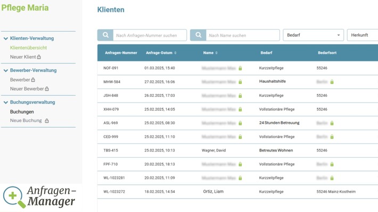Click the name lock icon in row NOF-091
Image resolution: width=378 pixels, height=212 pixels.
(240, 69)
